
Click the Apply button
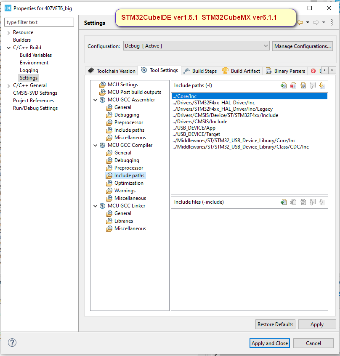pyautogui.click(x=317, y=324)
